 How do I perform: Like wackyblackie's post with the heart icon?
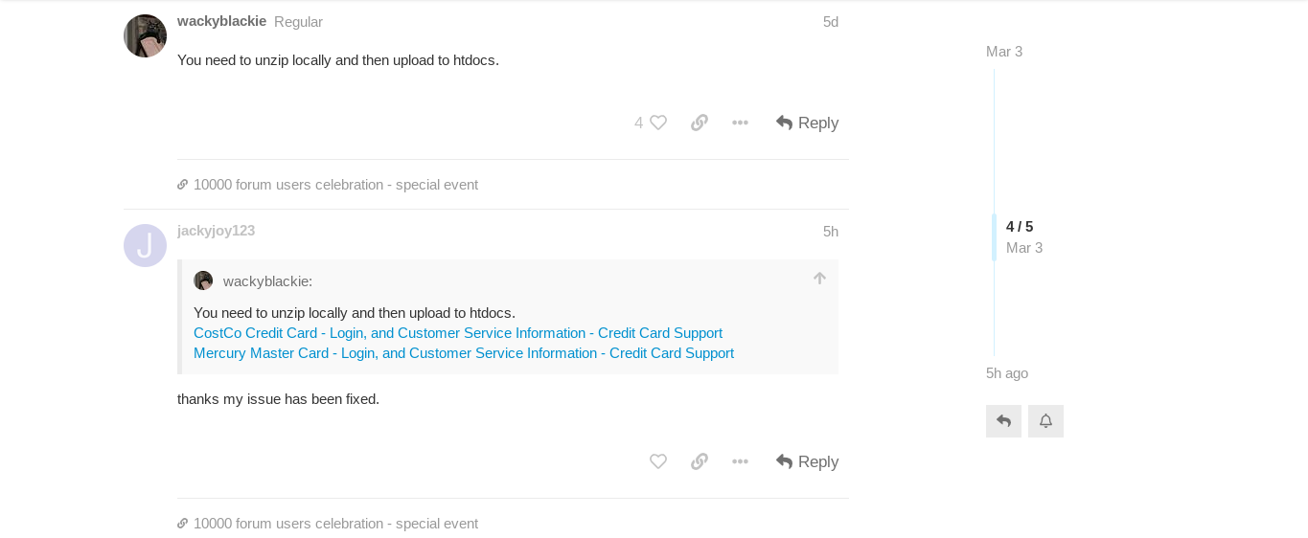(657, 123)
